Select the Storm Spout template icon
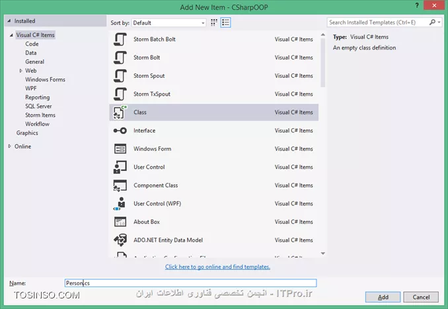 pos(120,76)
